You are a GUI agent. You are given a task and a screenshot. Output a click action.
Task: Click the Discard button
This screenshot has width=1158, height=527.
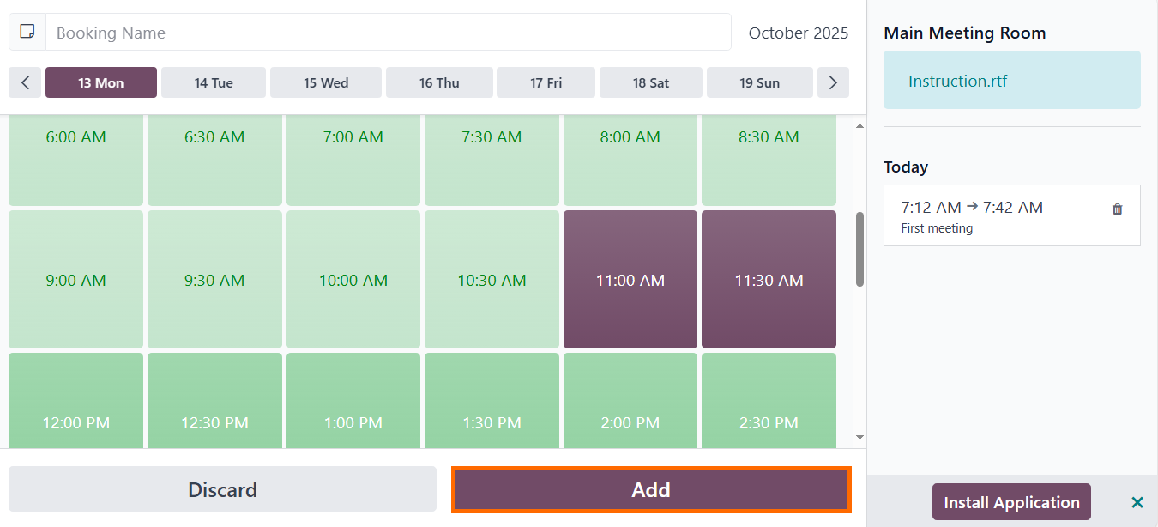click(222, 489)
